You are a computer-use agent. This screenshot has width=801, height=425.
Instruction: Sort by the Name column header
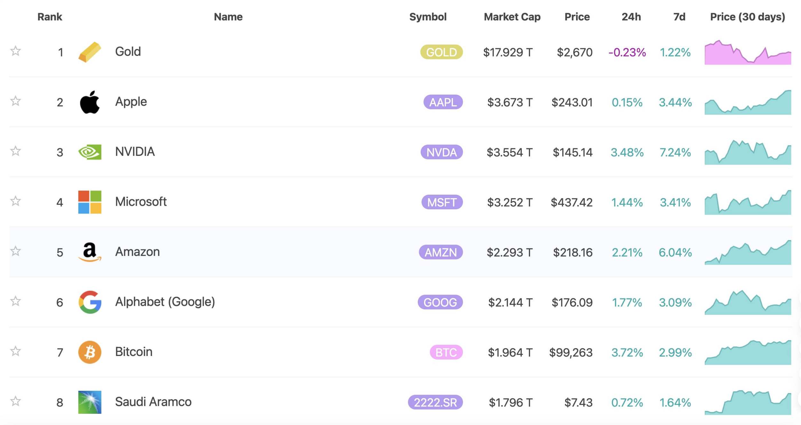pyautogui.click(x=228, y=17)
